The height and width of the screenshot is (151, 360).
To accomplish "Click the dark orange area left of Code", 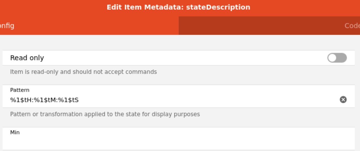I will click(256, 26).
